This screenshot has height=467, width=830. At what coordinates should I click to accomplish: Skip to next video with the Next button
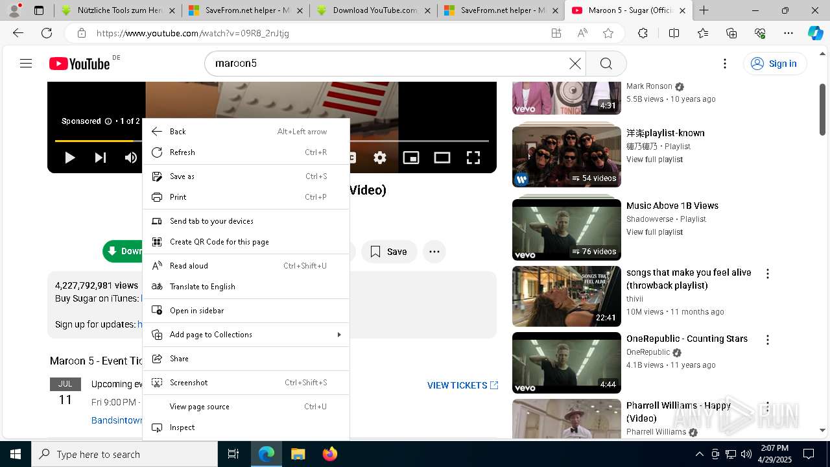(101, 158)
